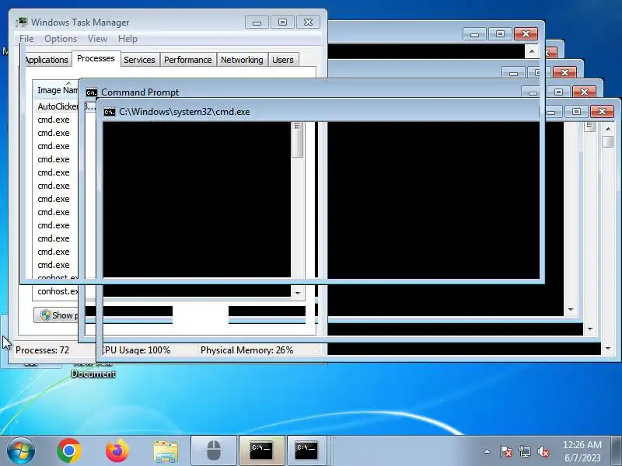Show hidden system tray icons
The image size is (622, 466).
(487, 451)
